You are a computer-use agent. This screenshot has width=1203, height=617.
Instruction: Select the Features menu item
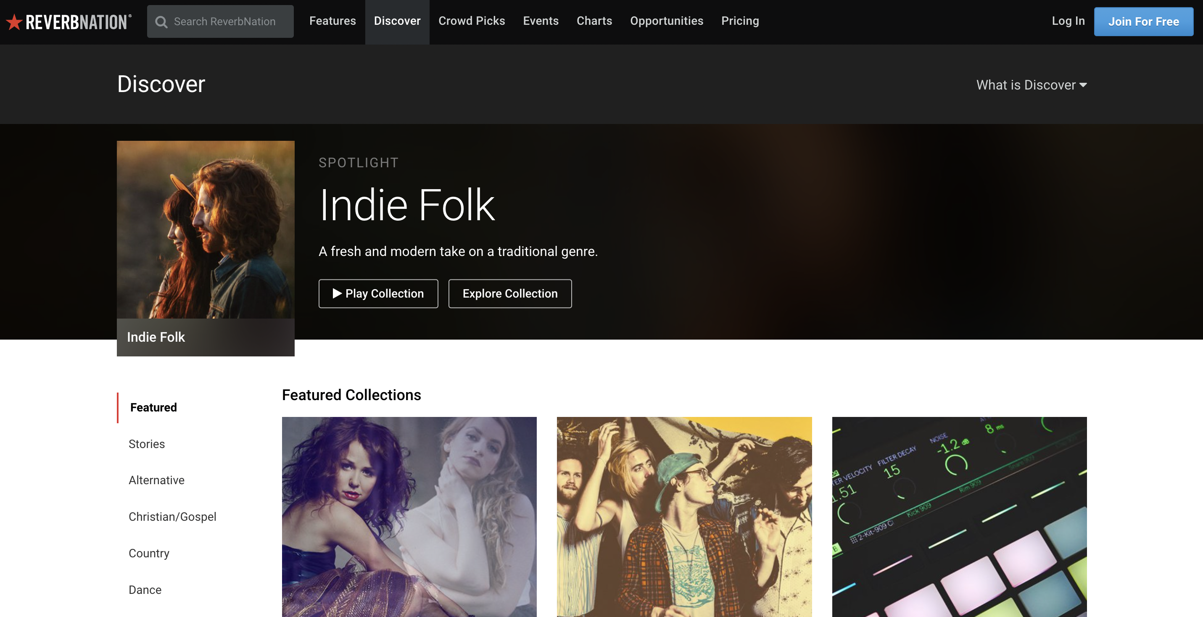[332, 21]
